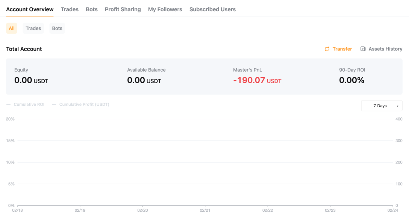Go to the Subscribed Users tab
Viewport: 409px width, 220px height.
pyautogui.click(x=212, y=9)
